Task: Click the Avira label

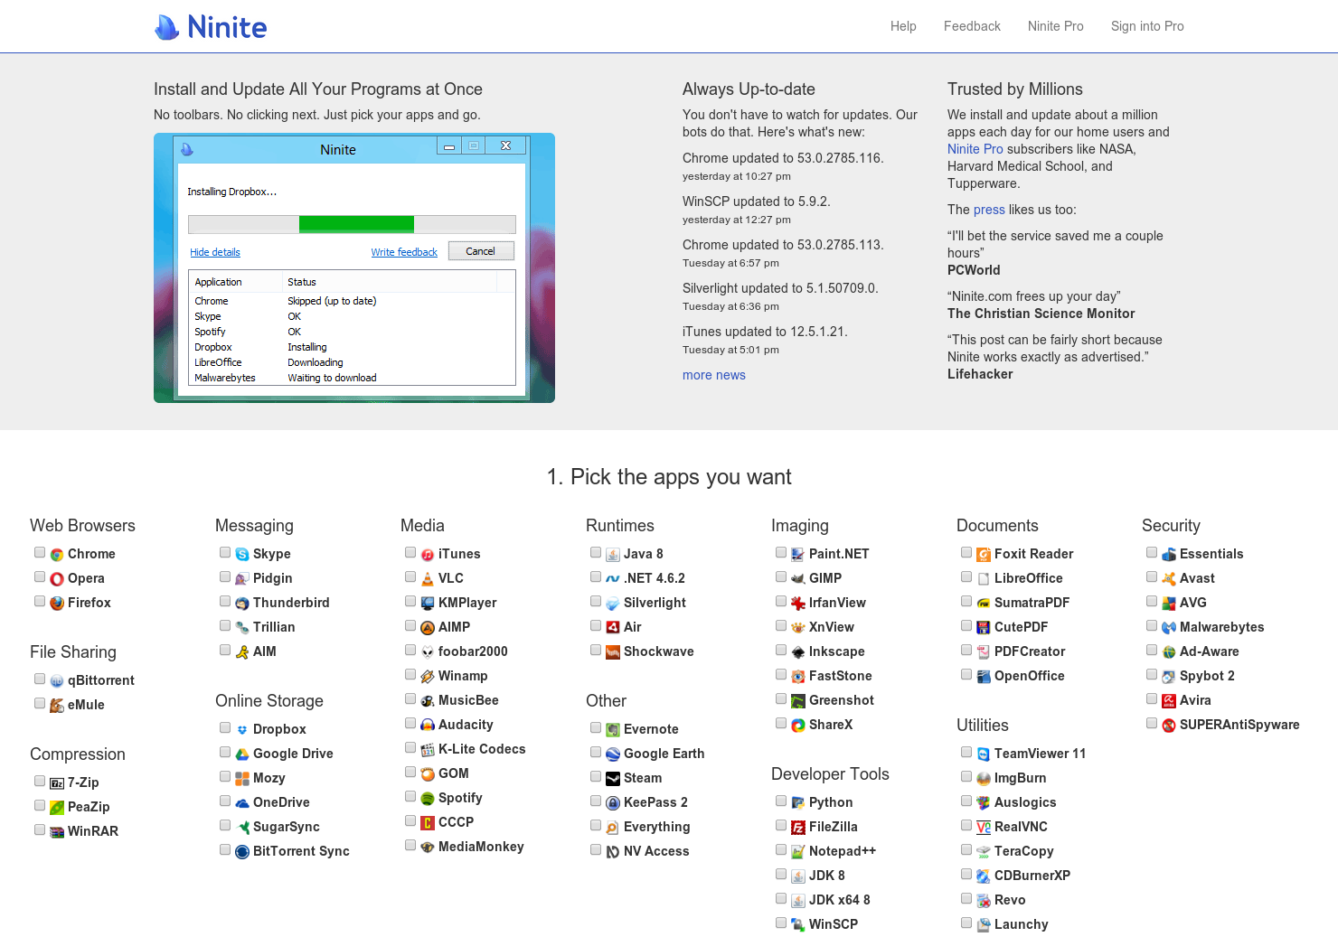Action: pos(1195,700)
